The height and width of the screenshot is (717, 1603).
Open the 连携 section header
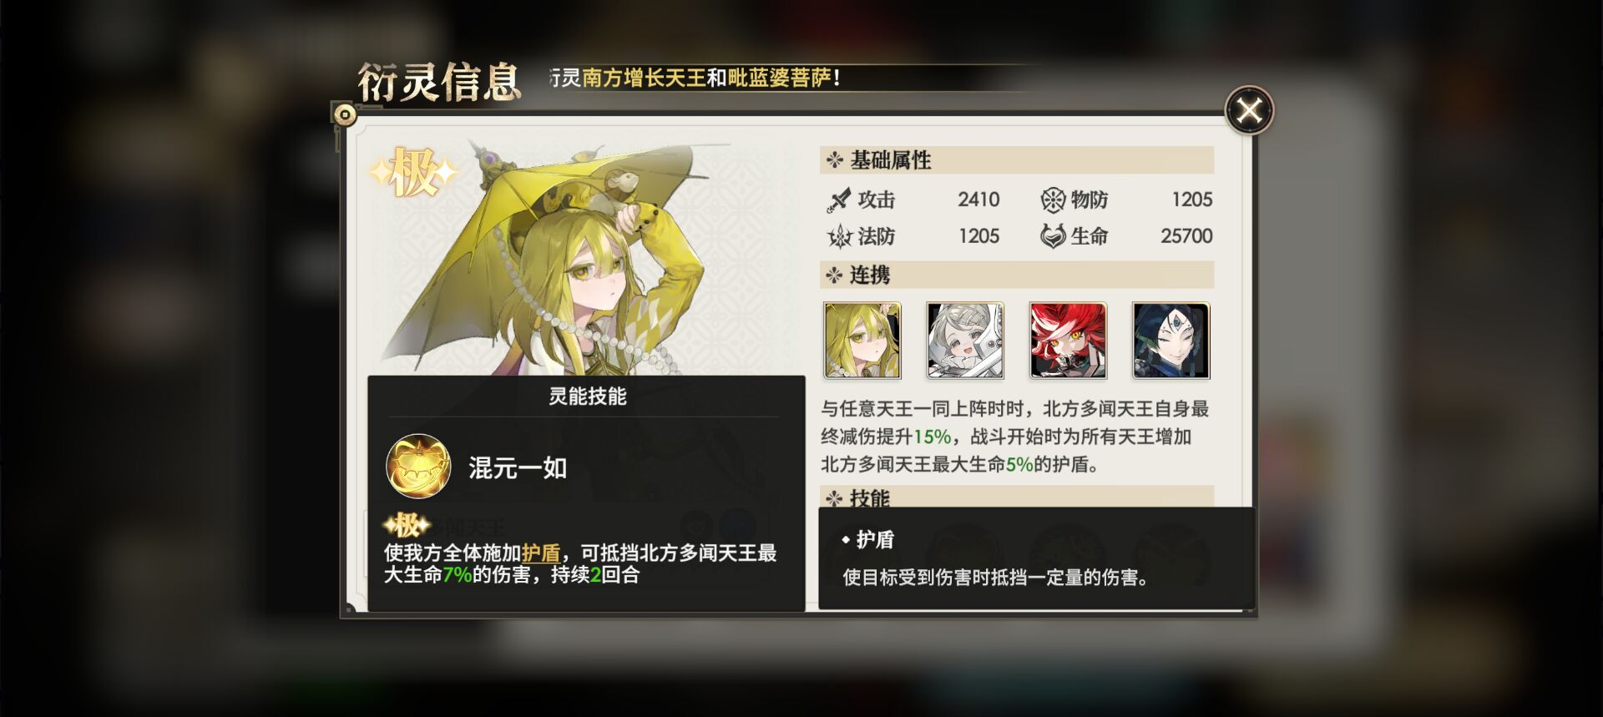tap(1016, 275)
